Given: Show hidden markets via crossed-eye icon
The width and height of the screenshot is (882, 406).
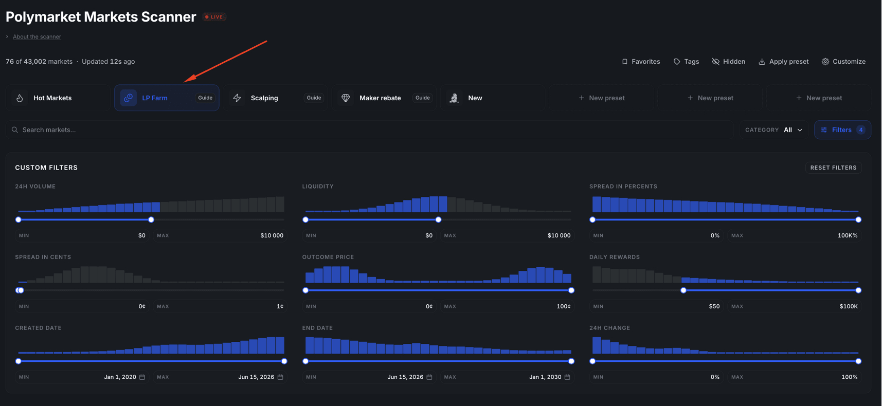Looking at the screenshot, I should [716, 62].
